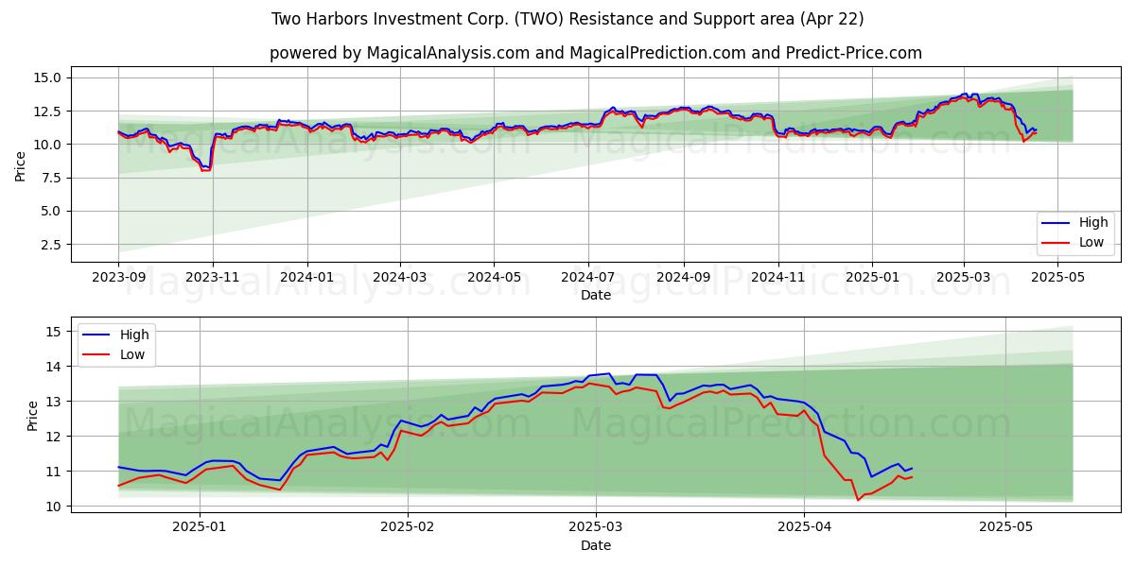Screen dimensions: 1135x567
Task: Click the '2023-11' x-axis label on top chart
Action: (x=213, y=278)
